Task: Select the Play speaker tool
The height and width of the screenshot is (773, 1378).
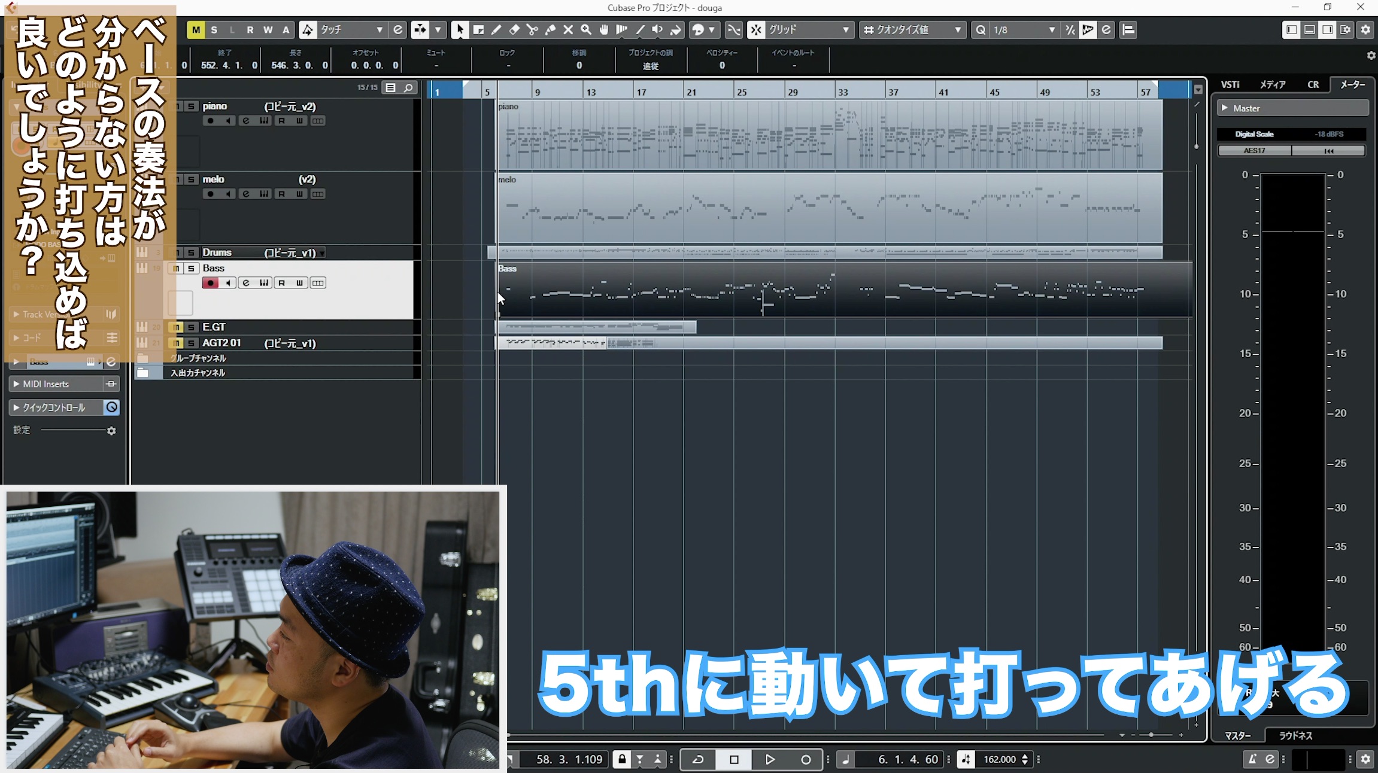Action: tap(658, 30)
